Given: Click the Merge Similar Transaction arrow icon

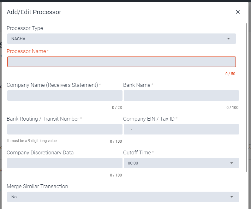Looking at the screenshot, I should (231, 197).
